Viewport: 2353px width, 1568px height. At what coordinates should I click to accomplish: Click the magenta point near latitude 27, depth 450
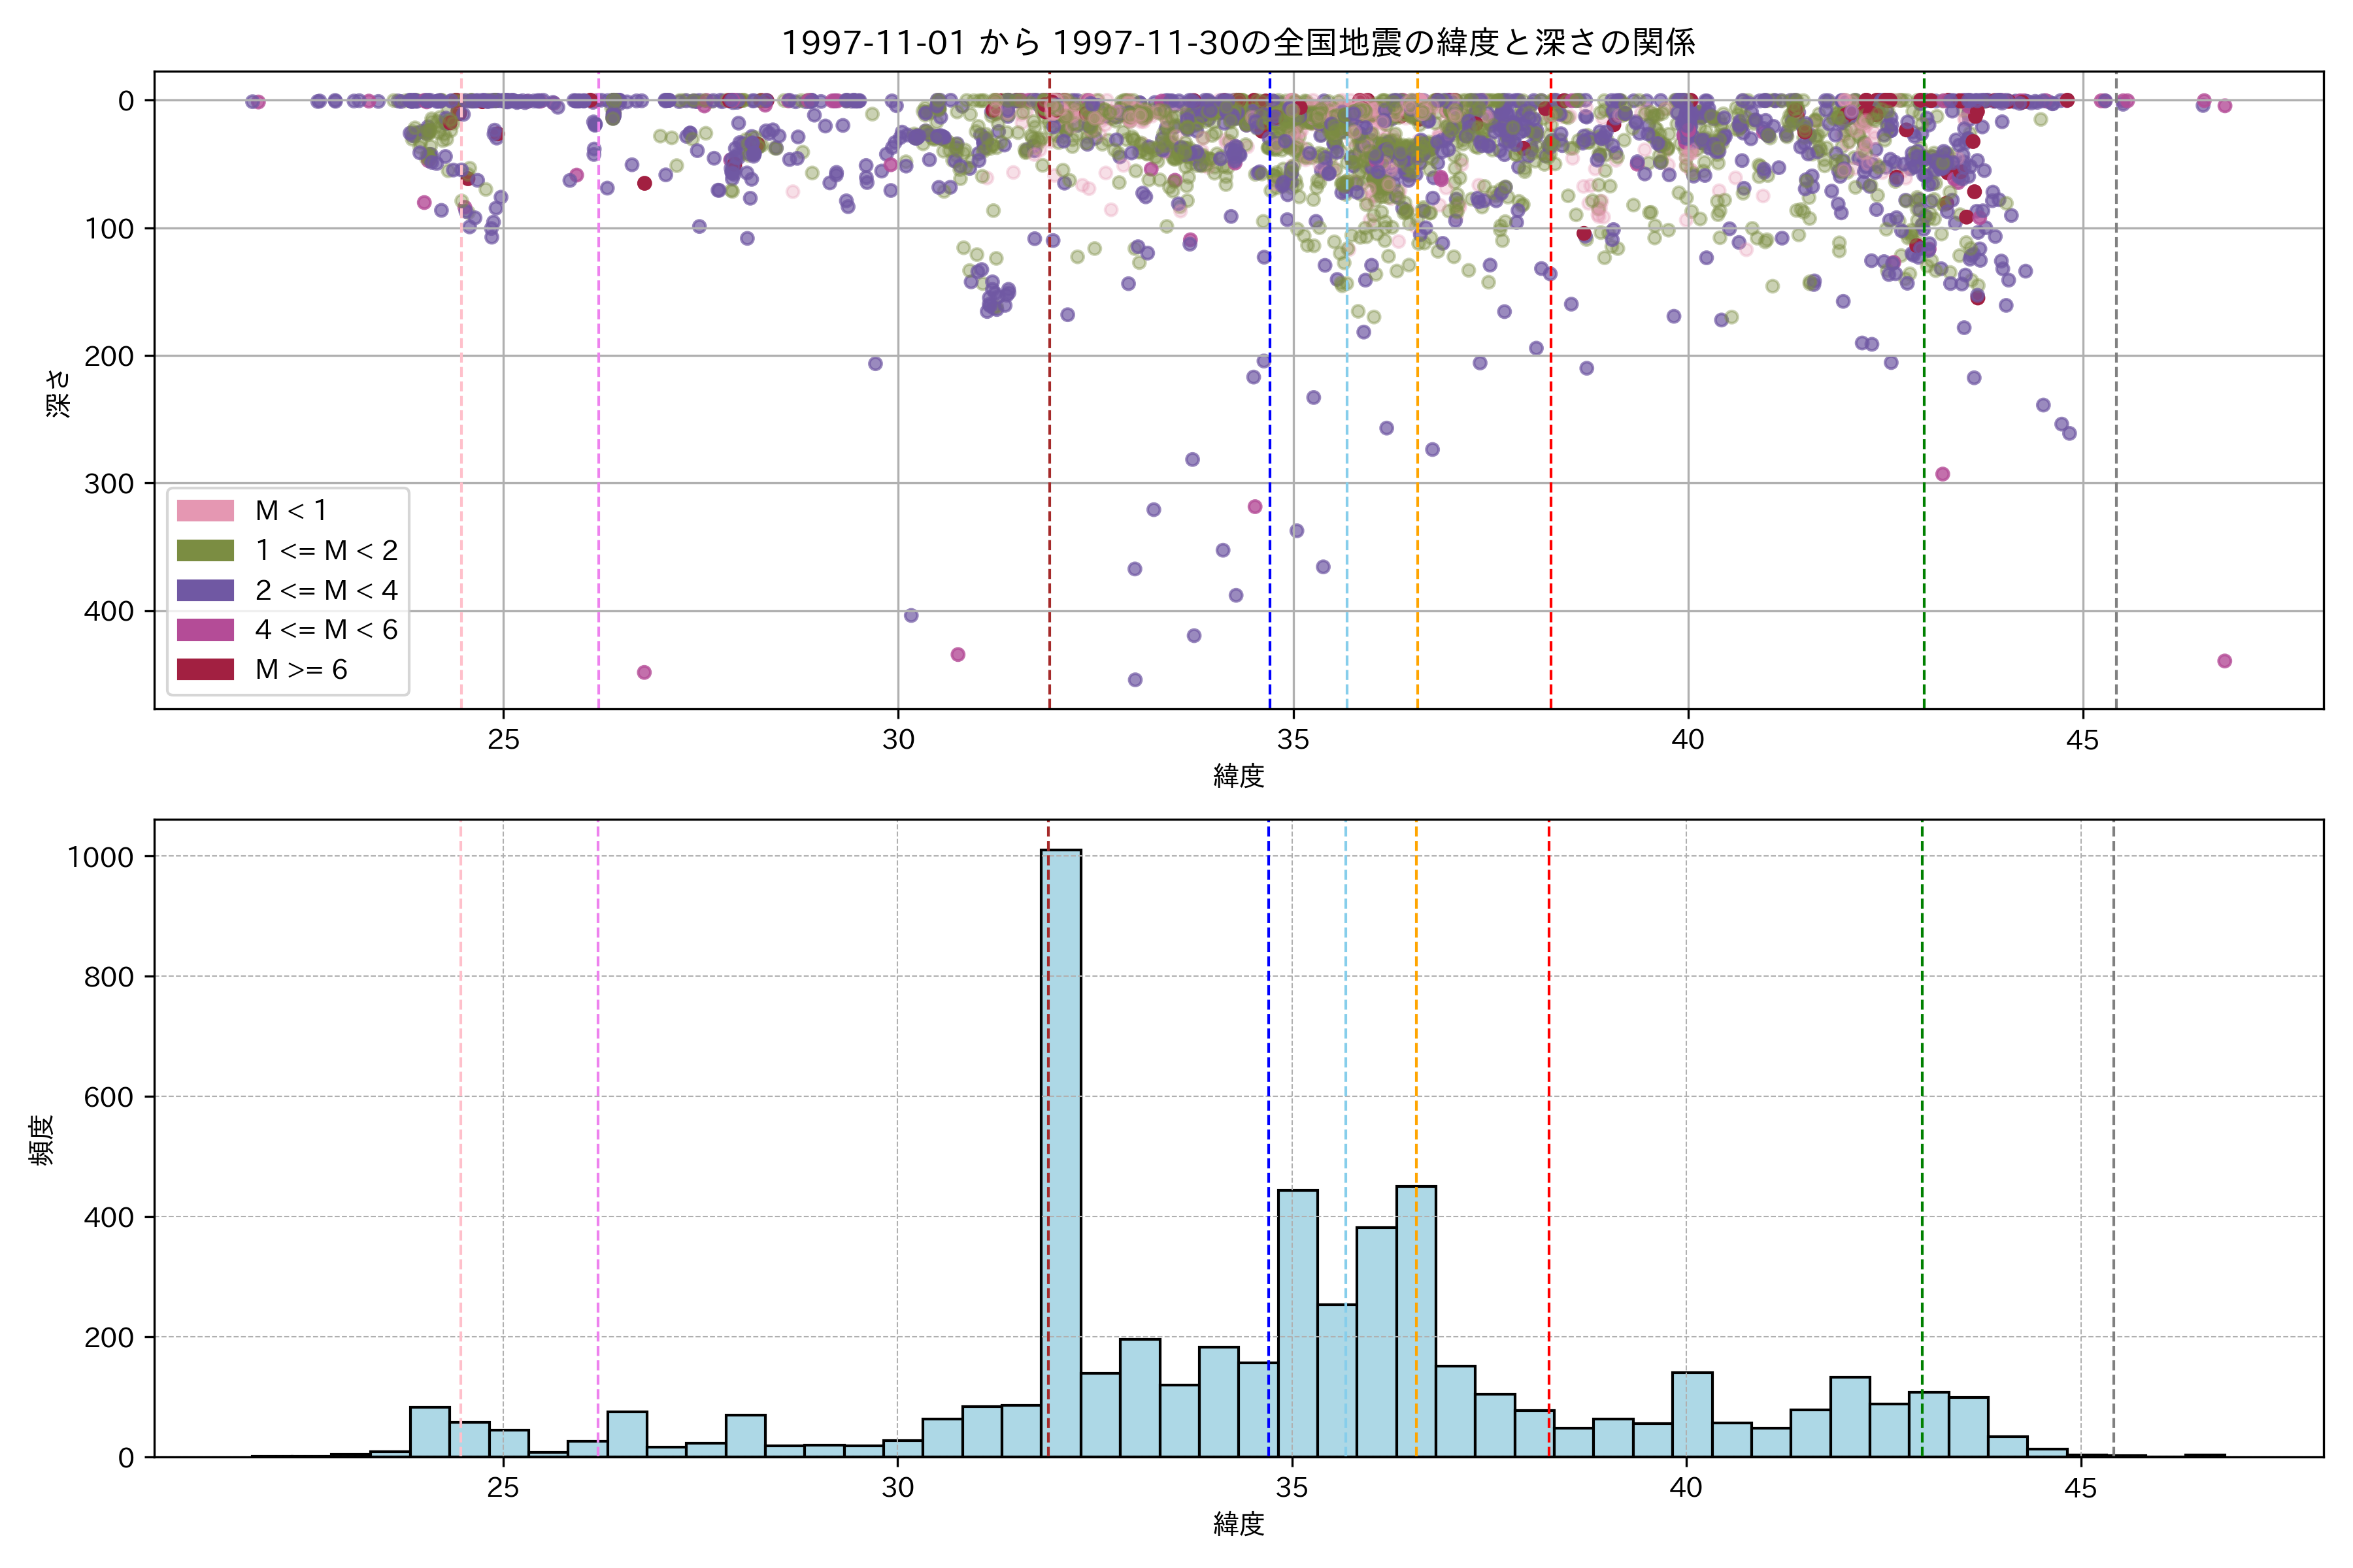coord(644,672)
